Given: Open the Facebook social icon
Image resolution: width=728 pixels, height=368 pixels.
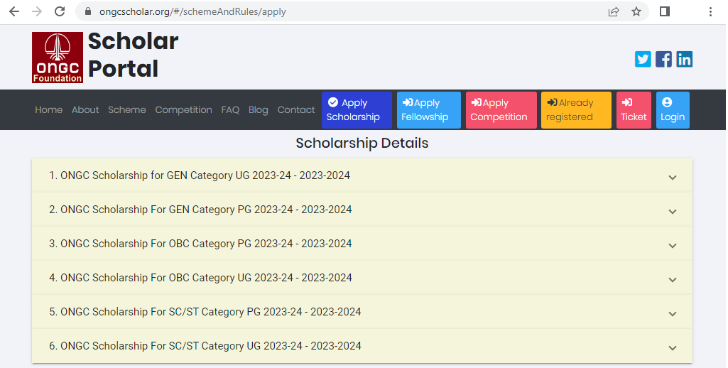Looking at the screenshot, I should click(663, 60).
